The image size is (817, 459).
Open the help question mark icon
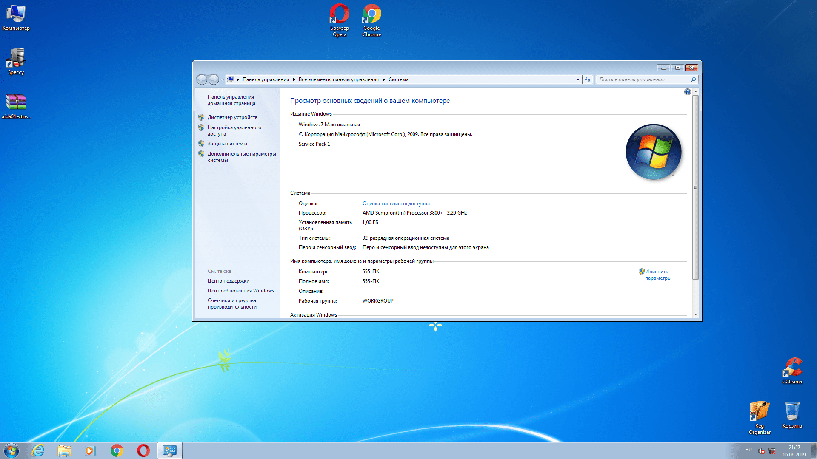tap(687, 92)
